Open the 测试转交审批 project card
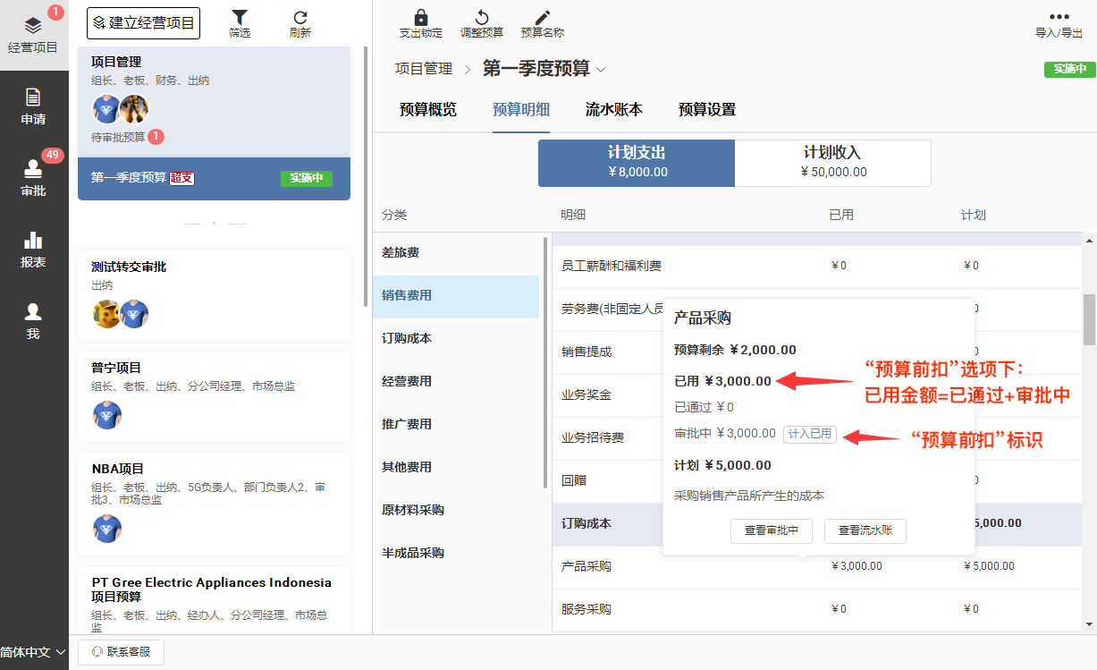The width and height of the screenshot is (1097, 670). click(x=214, y=295)
